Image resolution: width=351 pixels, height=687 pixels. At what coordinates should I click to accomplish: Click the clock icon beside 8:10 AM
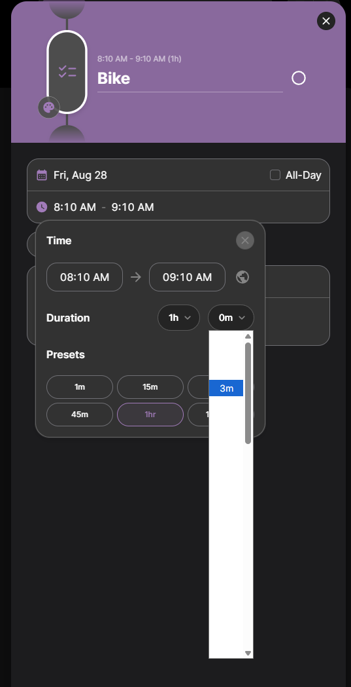(x=42, y=207)
